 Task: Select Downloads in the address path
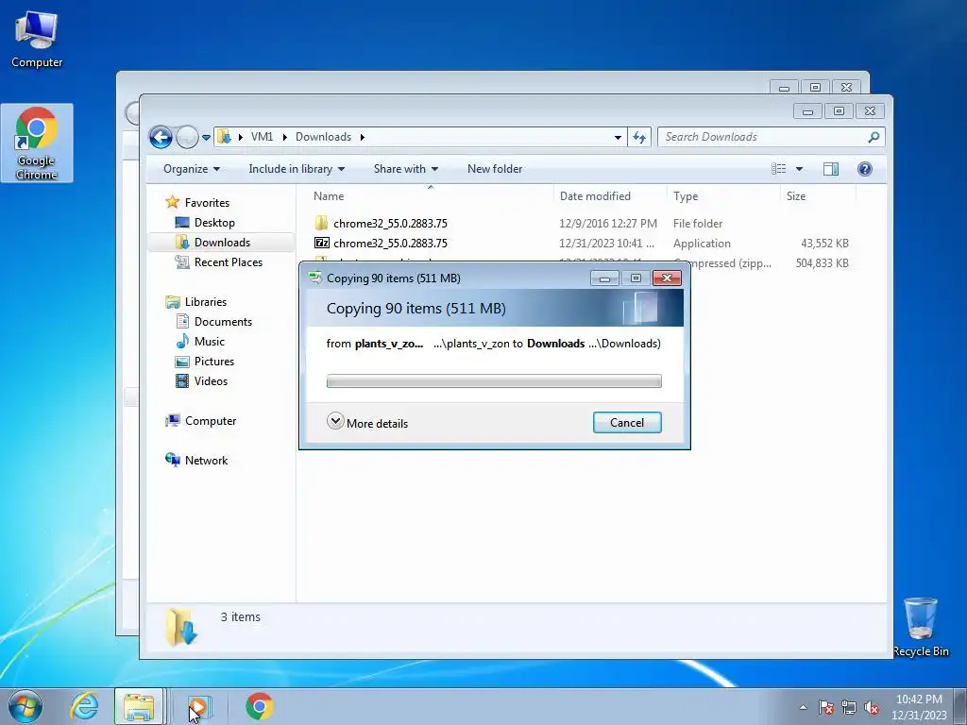tap(323, 137)
